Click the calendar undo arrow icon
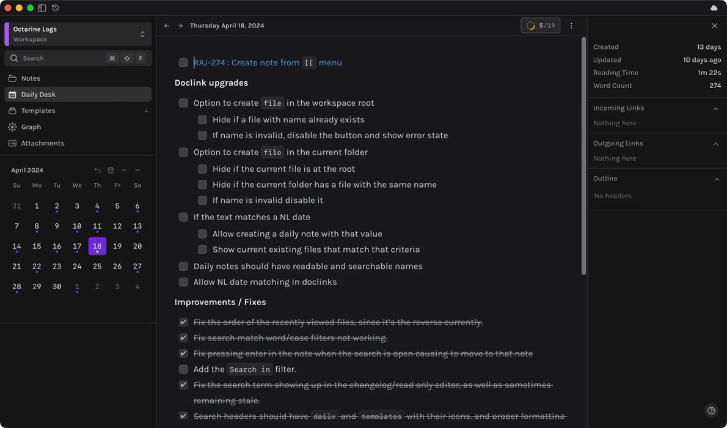This screenshot has width=727, height=428. 97,170
